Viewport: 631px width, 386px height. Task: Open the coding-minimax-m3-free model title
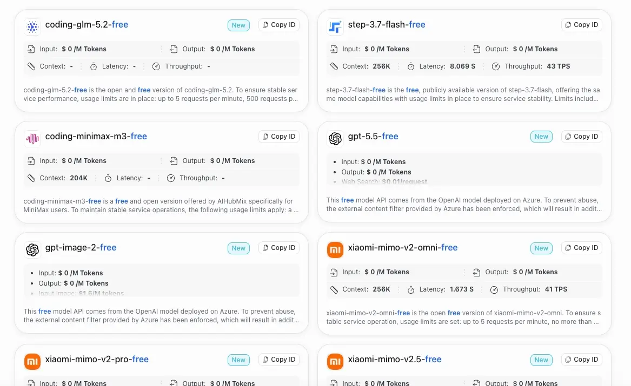tap(96, 136)
